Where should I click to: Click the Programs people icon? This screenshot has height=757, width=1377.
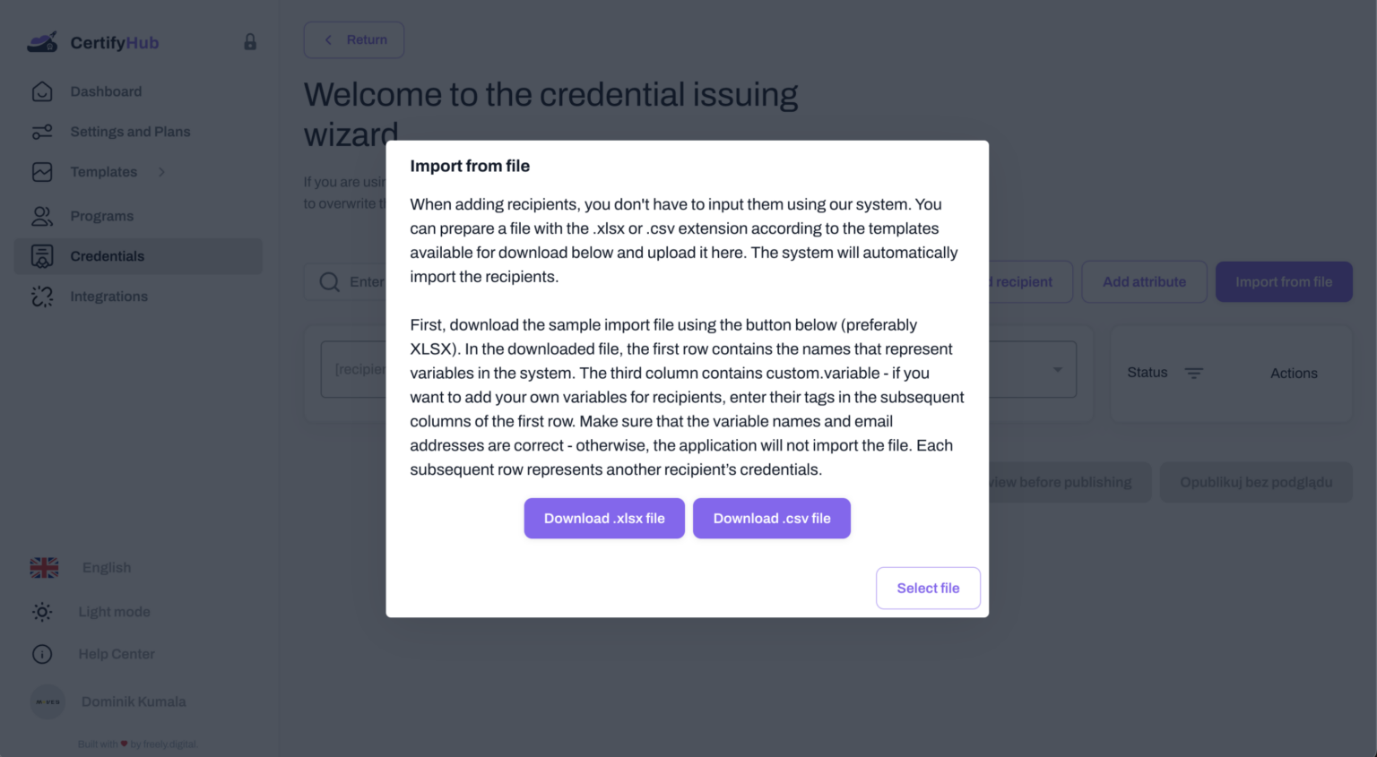tap(42, 216)
